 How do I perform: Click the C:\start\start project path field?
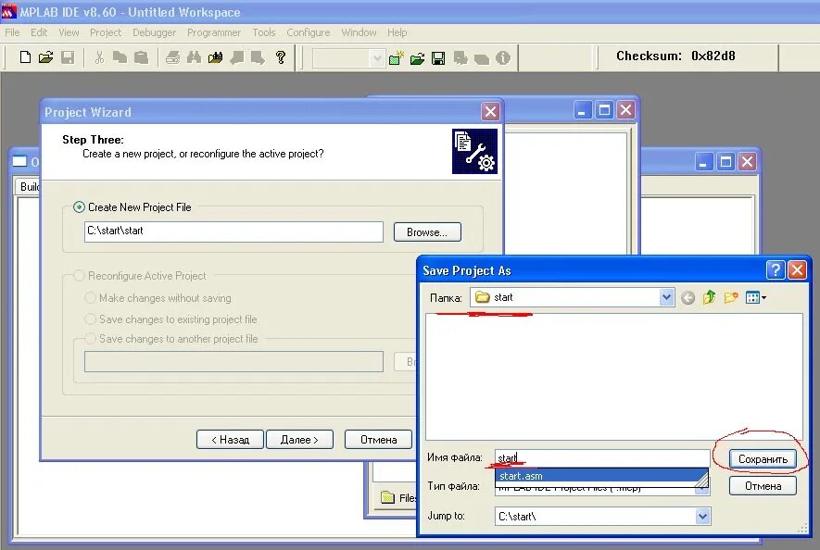point(233,231)
